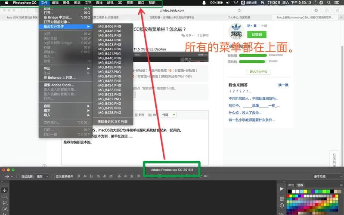344x215 pixels.
Task: Choose 在 Behance 上共享... menu item
Action: tap(65, 77)
